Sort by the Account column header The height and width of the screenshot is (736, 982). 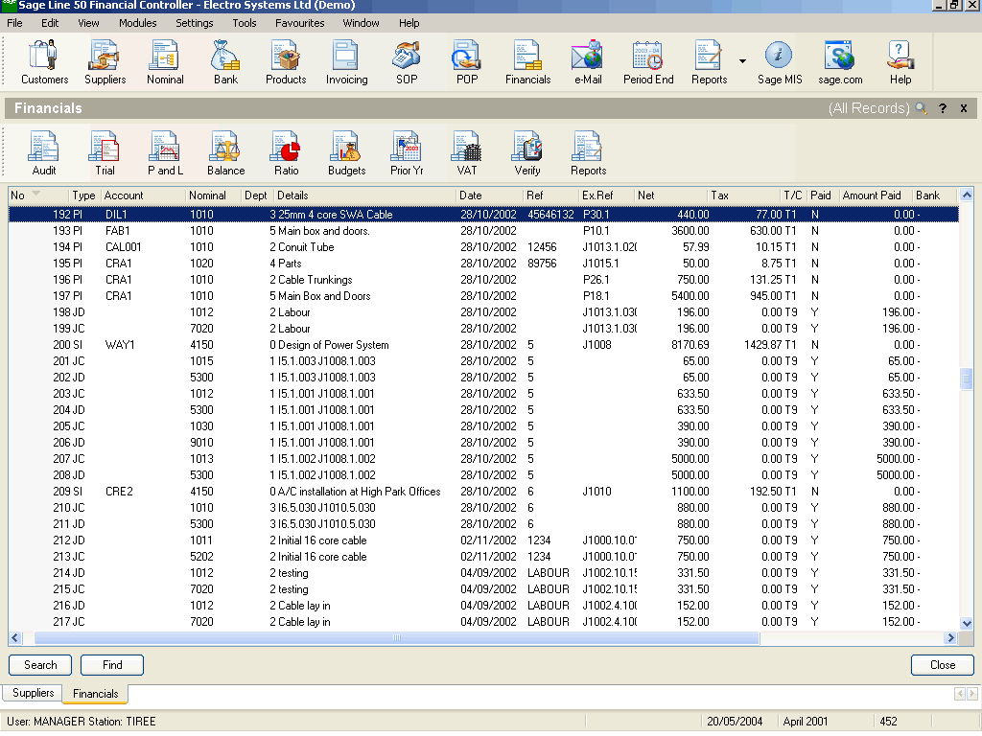(x=144, y=195)
